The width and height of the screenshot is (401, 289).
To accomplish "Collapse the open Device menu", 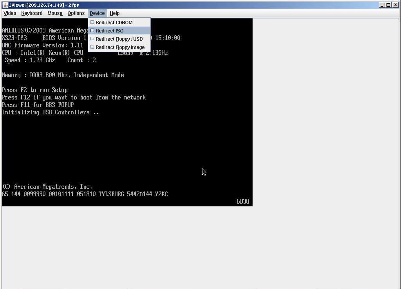I will pyautogui.click(x=97, y=13).
